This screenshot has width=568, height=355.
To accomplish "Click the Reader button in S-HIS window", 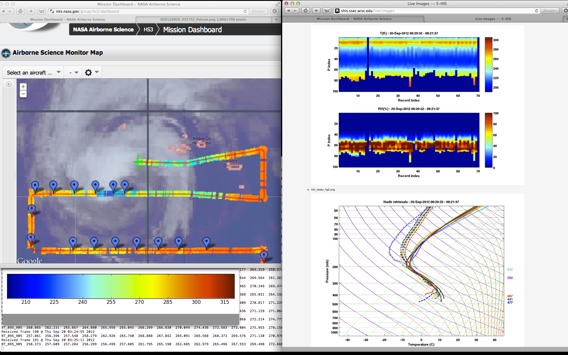I will 550,11.
